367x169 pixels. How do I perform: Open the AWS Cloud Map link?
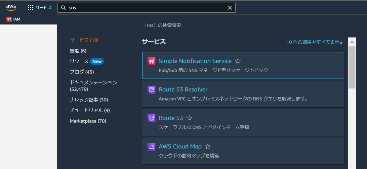click(x=180, y=147)
